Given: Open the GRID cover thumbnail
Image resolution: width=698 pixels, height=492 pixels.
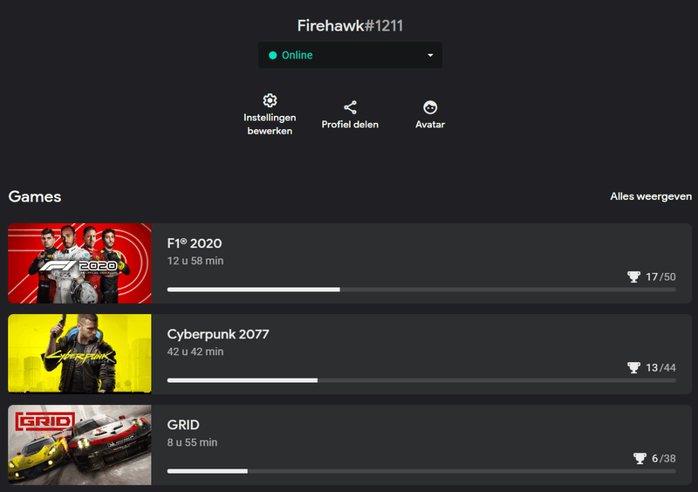Looking at the screenshot, I should (x=79, y=445).
